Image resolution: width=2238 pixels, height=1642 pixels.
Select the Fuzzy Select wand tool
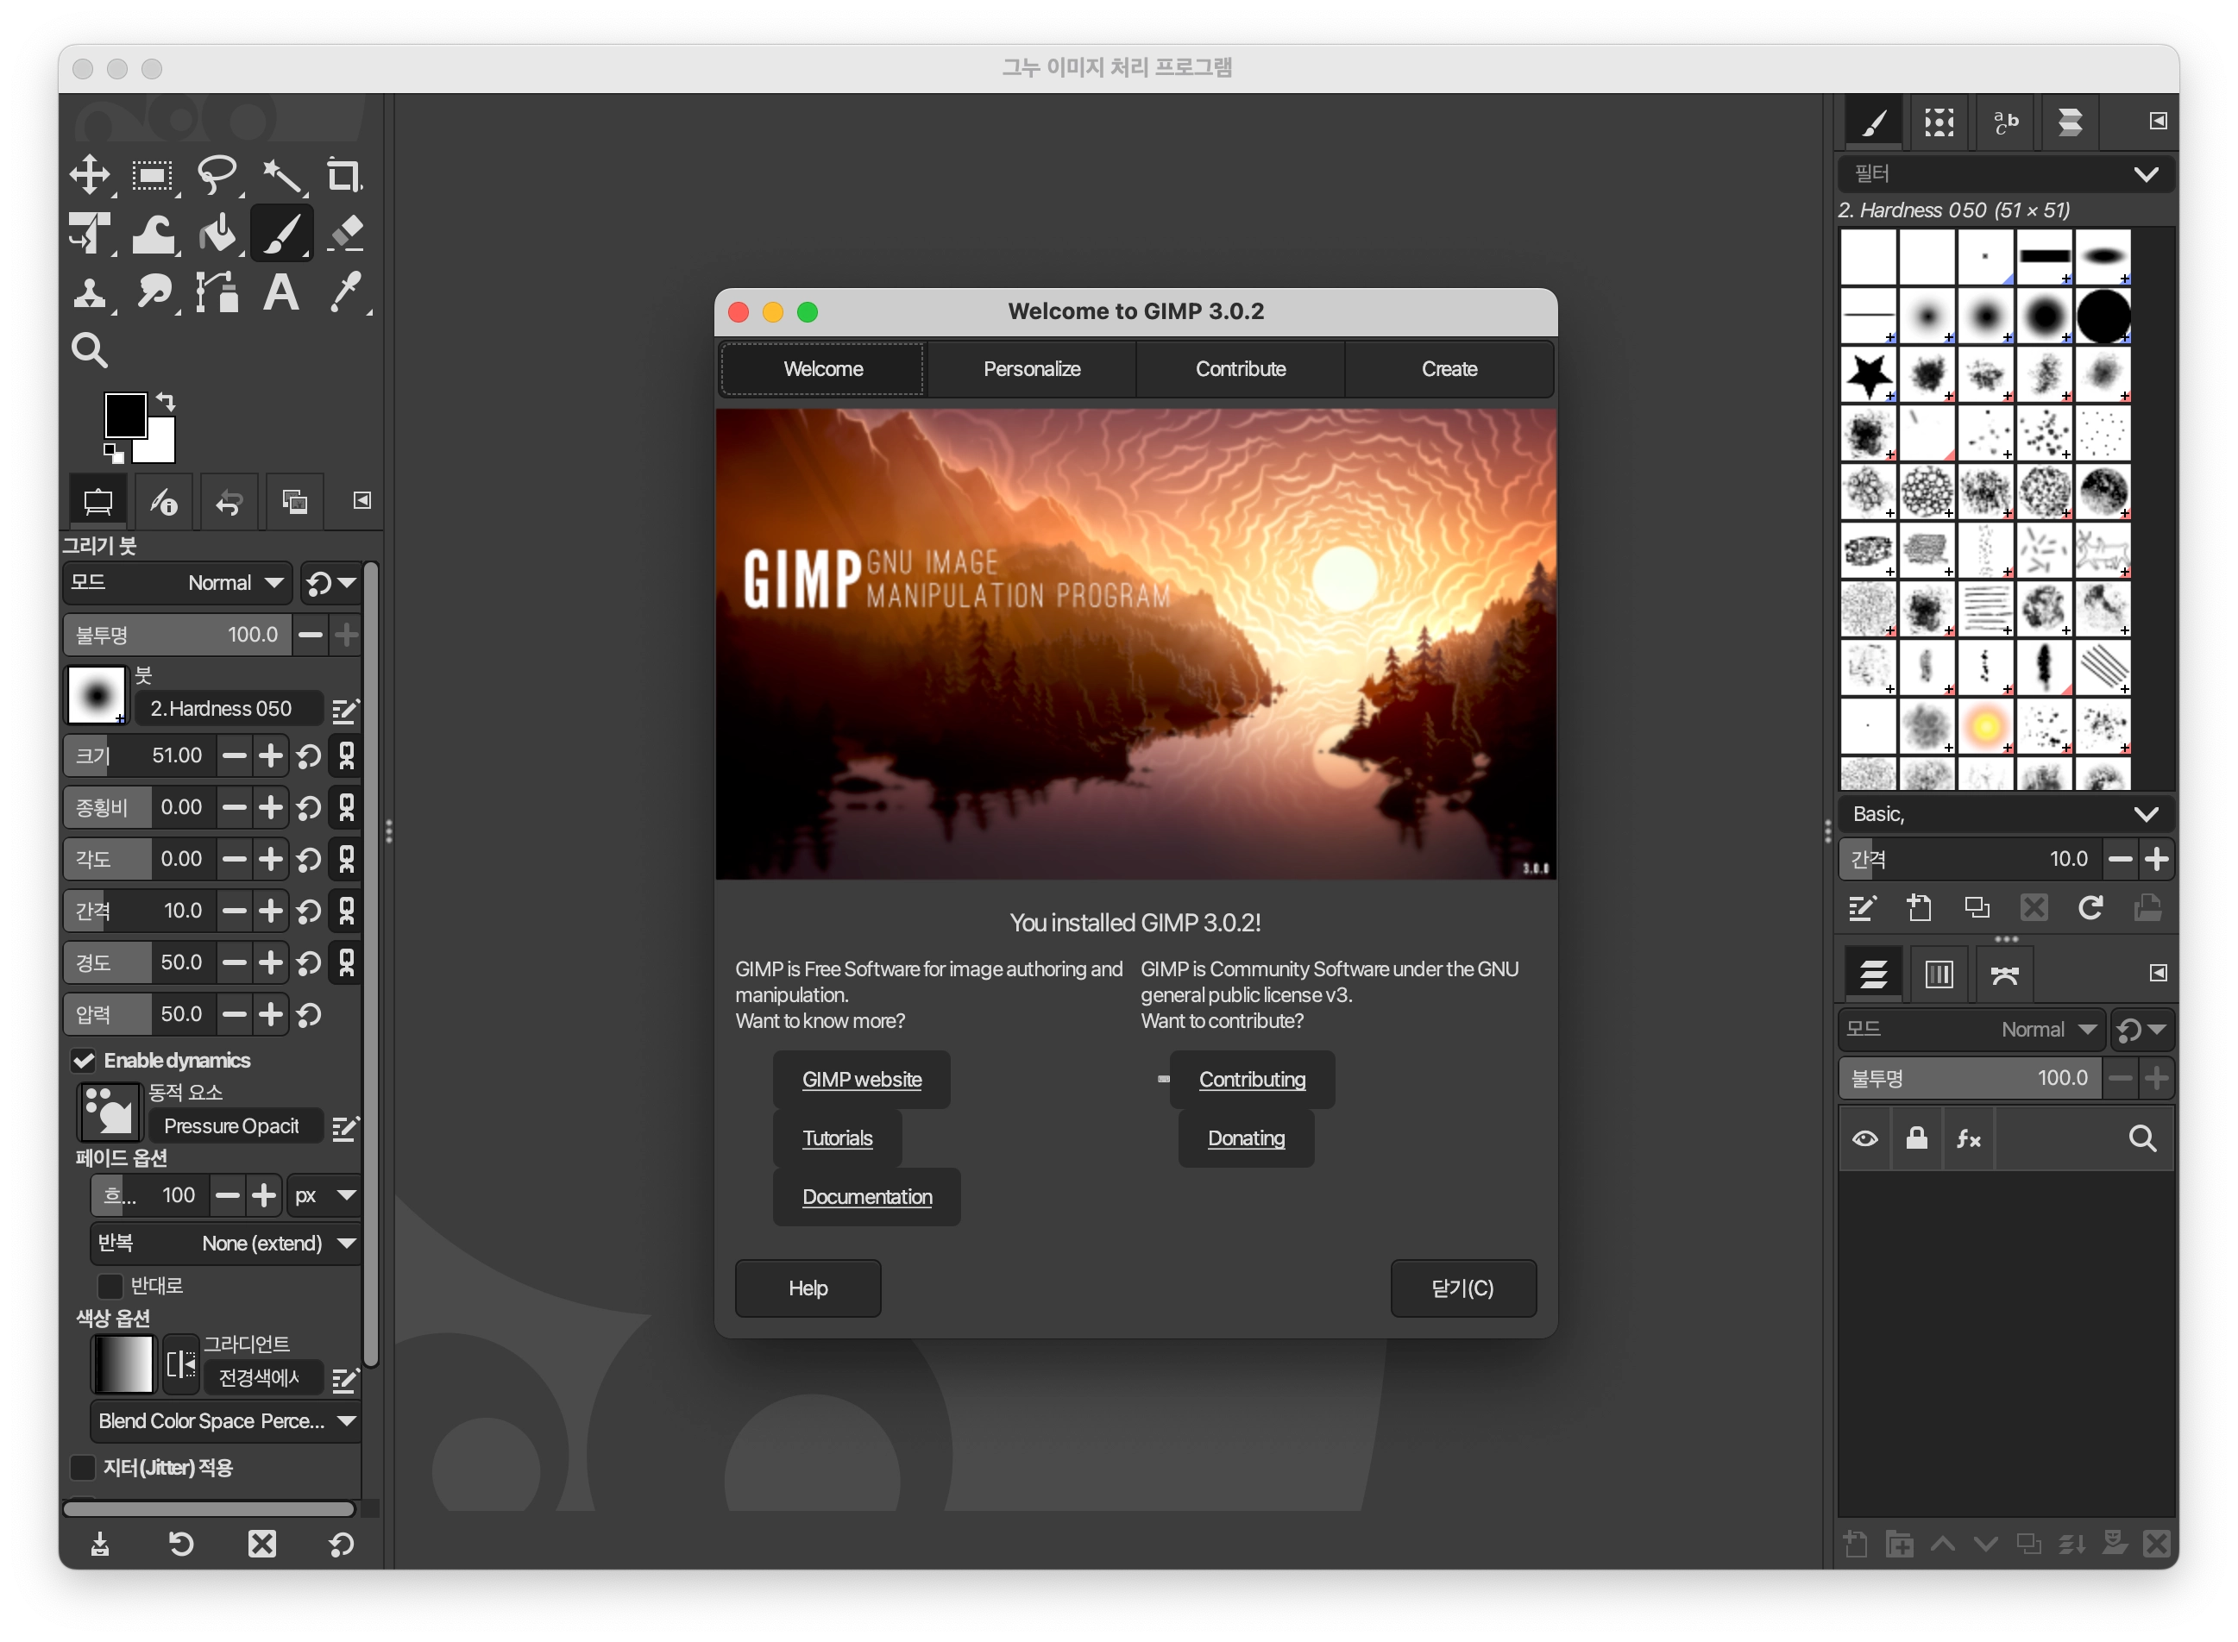(282, 177)
